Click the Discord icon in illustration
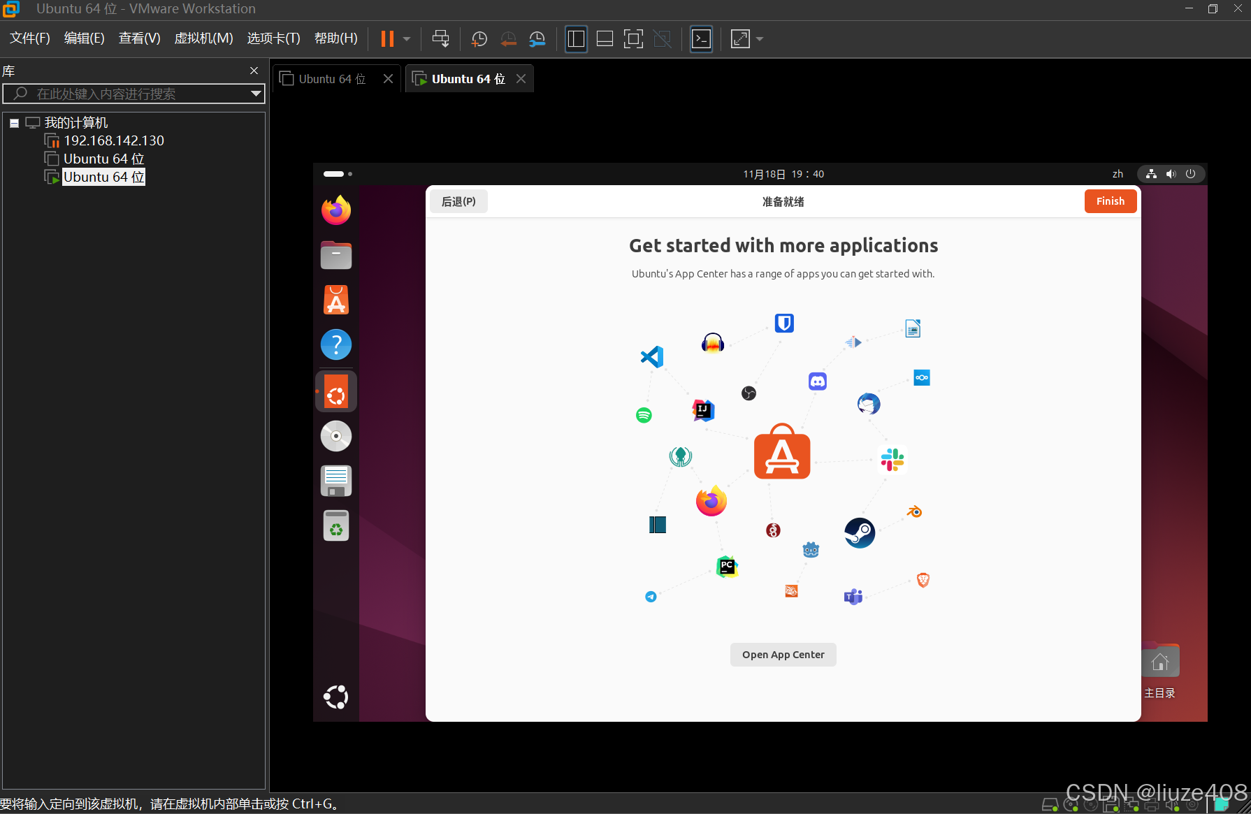 [818, 381]
